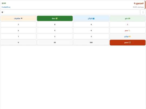Tap keypad digit 9
The width and height of the screenshot is (146, 109).
(91, 24)
